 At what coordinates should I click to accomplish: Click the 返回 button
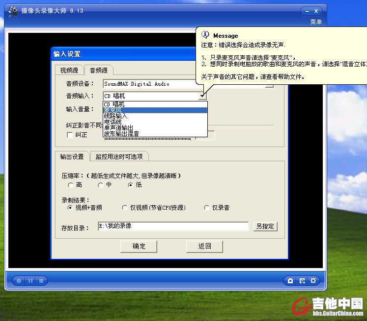[x=204, y=247]
